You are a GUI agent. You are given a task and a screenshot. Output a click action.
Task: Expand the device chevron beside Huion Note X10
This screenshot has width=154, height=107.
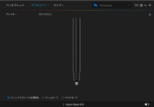click(x=63, y=104)
